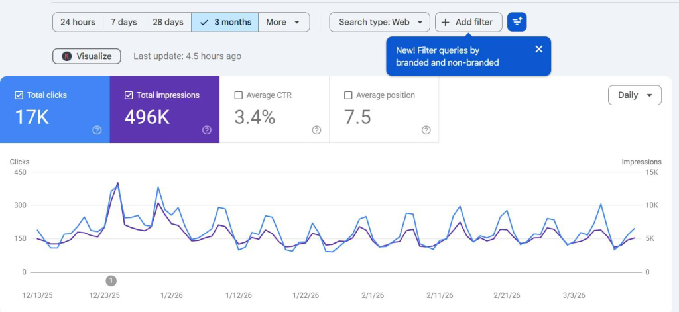Click the annotation marker 1 on chart
679x312 pixels.
[111, 281]
